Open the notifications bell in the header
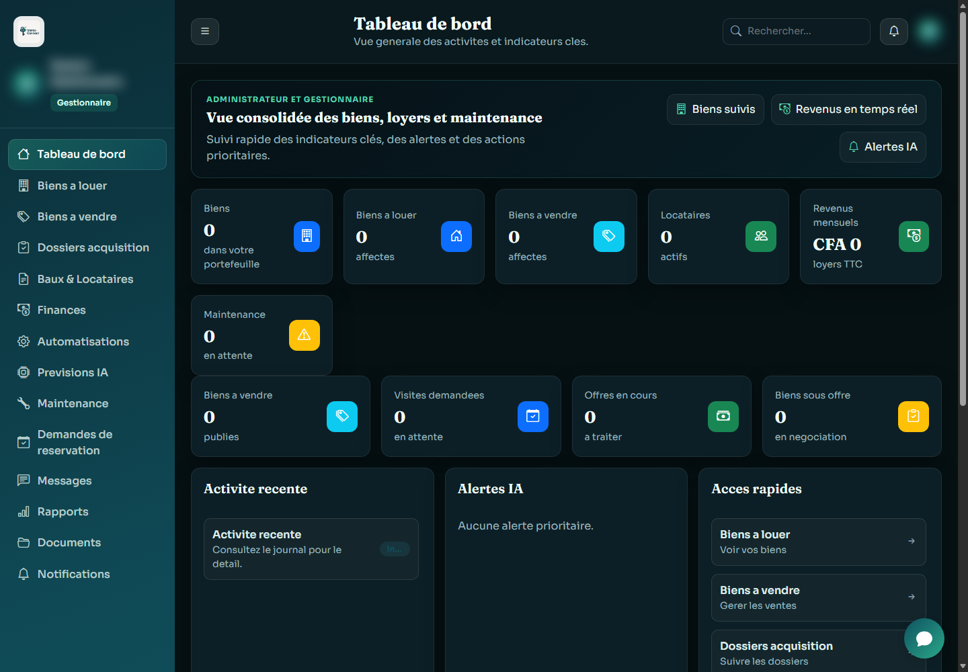The image size is (968, 672). pos(894,32)
